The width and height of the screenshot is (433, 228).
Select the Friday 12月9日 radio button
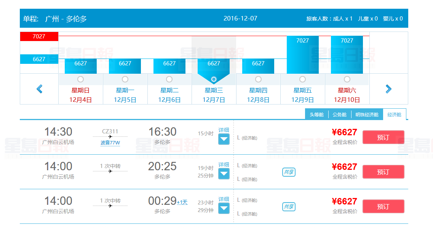coord(302,79)
